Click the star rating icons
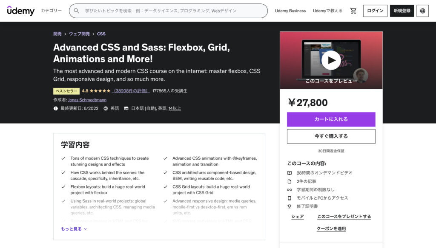Viewport: 436px width, 248px height. coord(100,91)
